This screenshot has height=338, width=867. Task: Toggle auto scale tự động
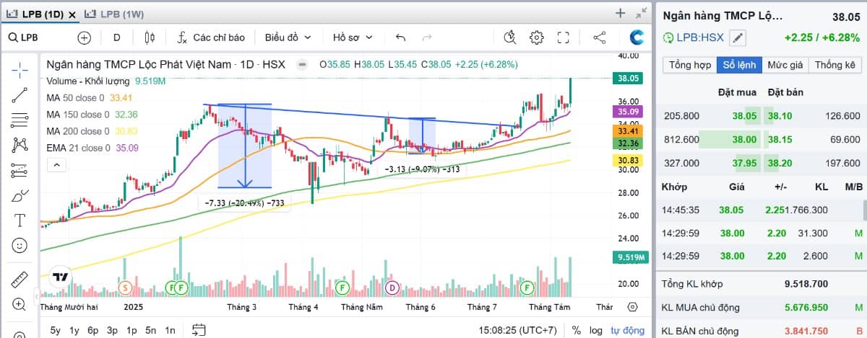point(626,330)
